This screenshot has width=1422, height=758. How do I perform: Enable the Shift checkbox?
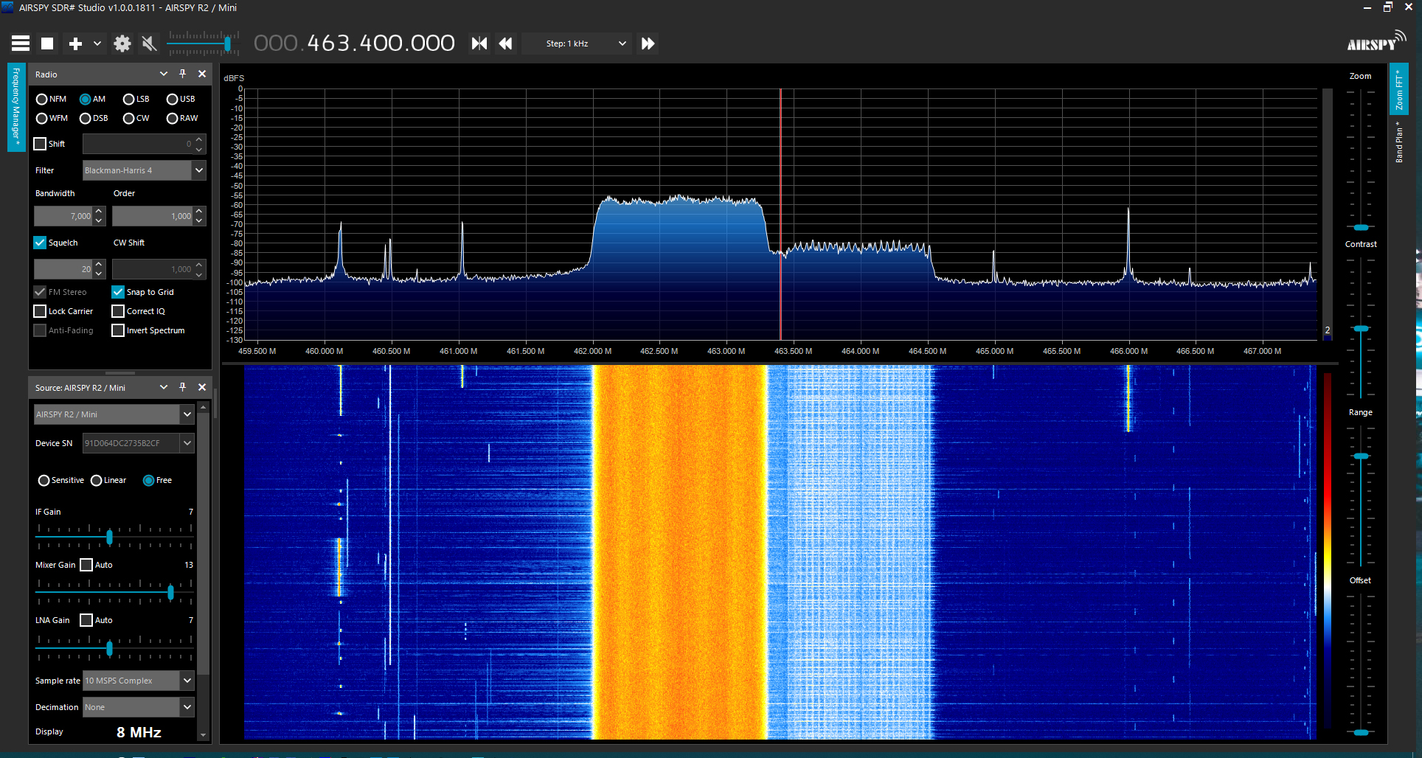(x=40, y=144)
